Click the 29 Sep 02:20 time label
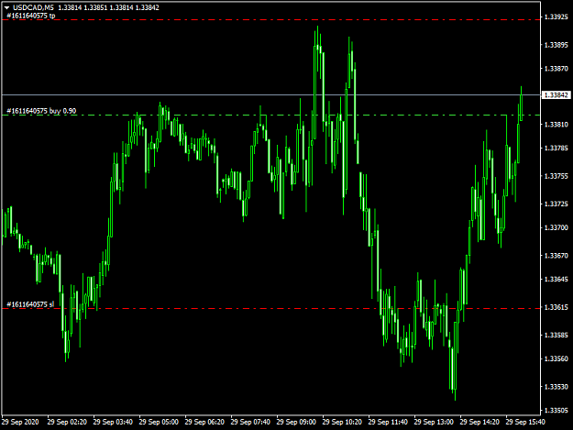Screen dimensions: 573x430 coord(67,422)
